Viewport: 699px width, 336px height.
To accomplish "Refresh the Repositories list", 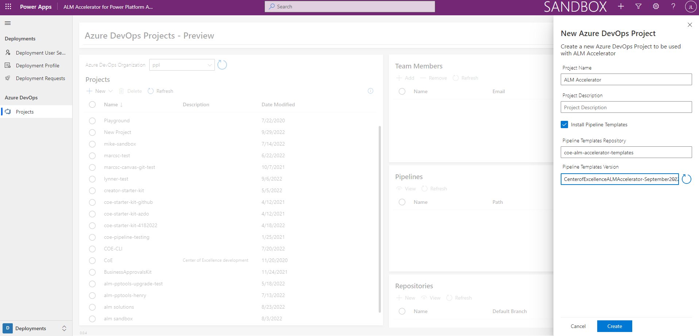I will click(x=459, y=298).
